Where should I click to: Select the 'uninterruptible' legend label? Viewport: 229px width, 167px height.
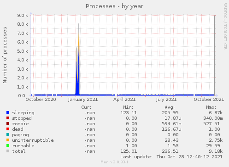[x=33, y=140]
